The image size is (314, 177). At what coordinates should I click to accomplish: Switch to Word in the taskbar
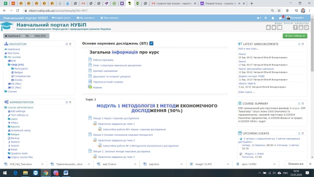point(66,173)
